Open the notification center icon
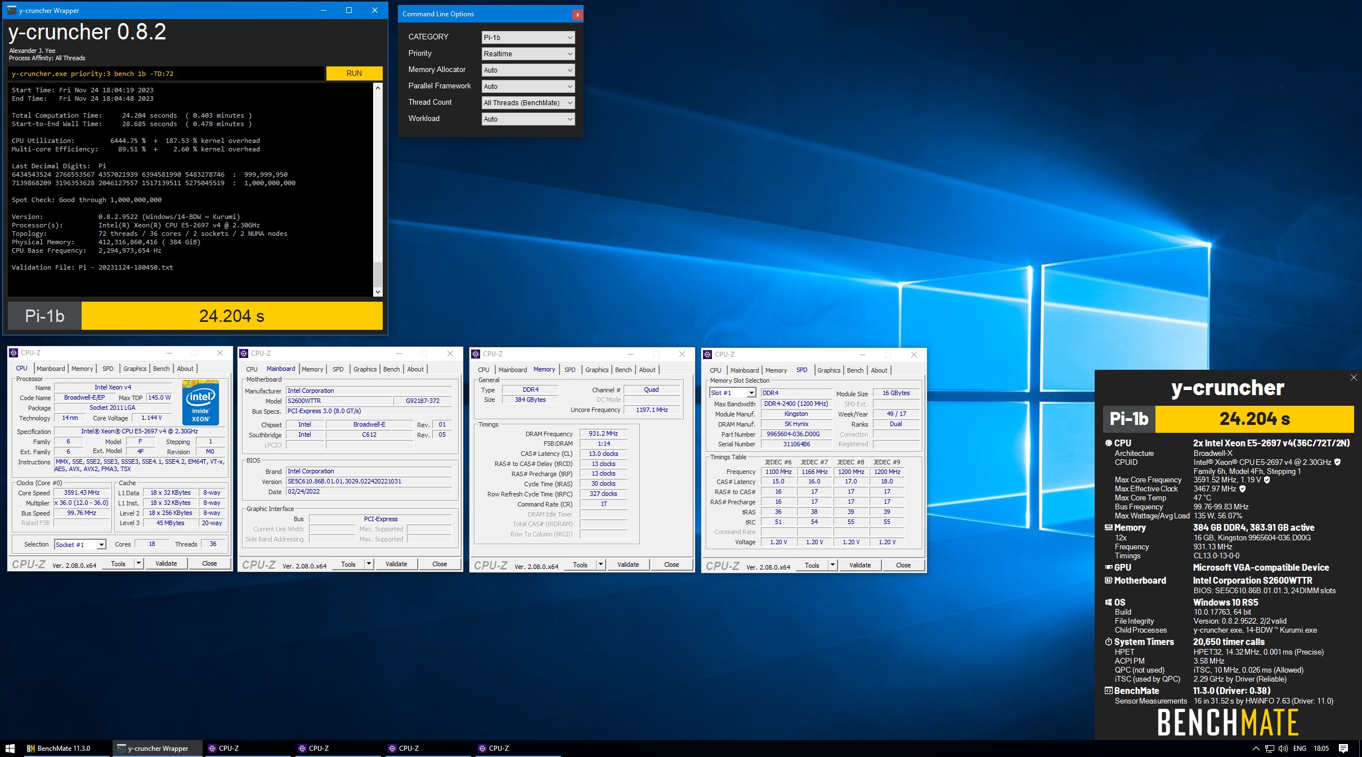1362x757 pixels. 1343,748
